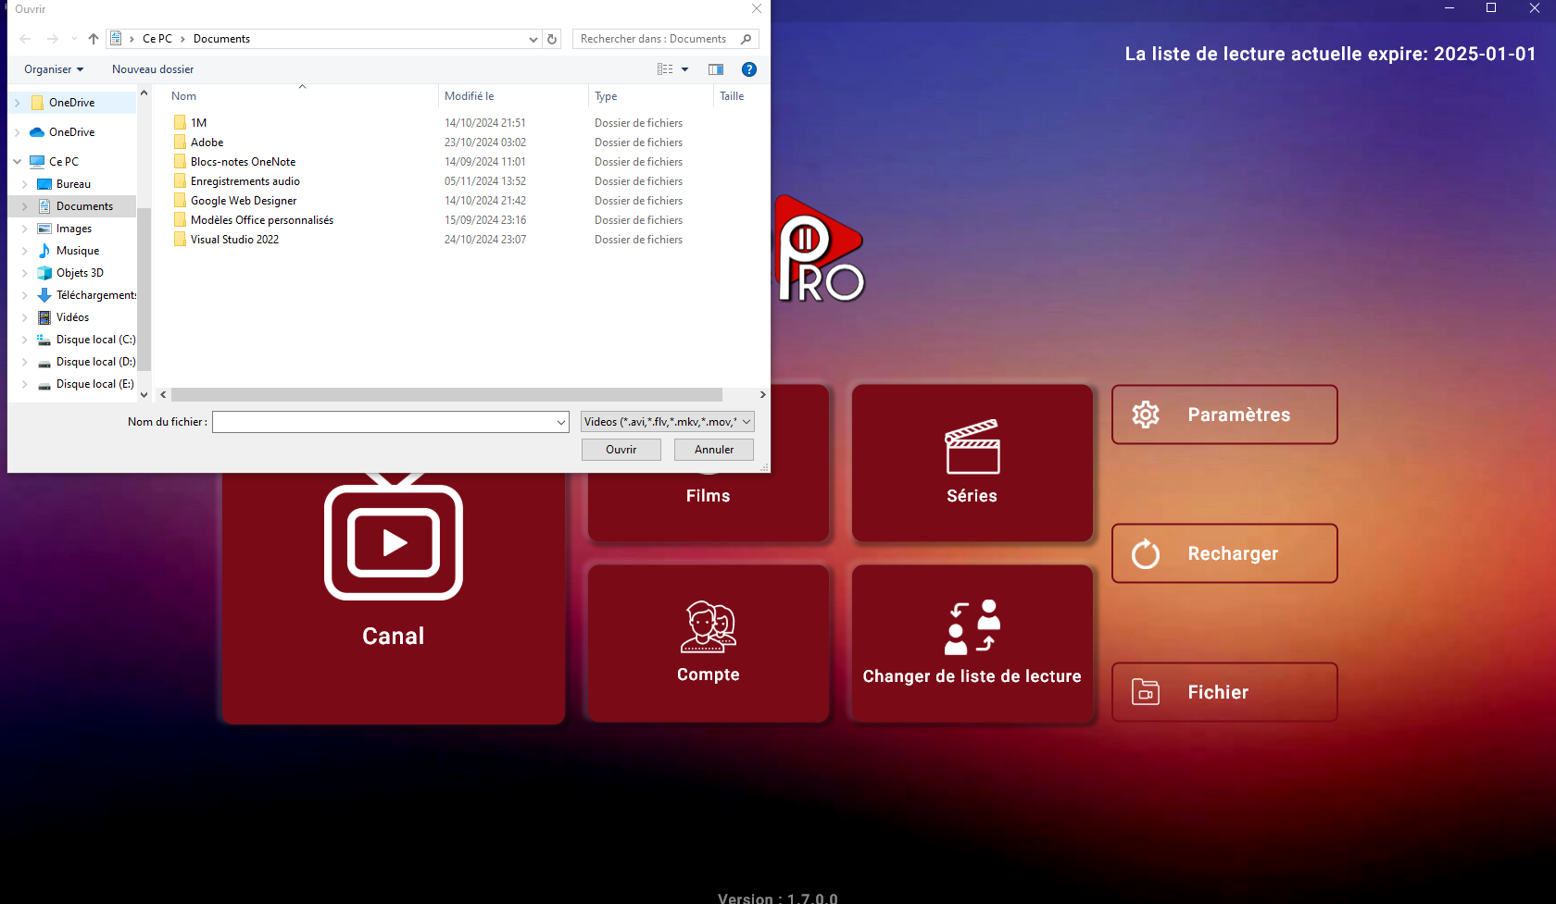The height and width of the screenshot is (904, 1556).
Task: Select Disque local (D:) drive
Action: (95, 362)
